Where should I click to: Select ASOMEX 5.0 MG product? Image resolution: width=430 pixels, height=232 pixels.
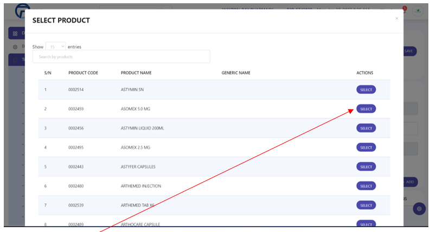coord(366,109)
